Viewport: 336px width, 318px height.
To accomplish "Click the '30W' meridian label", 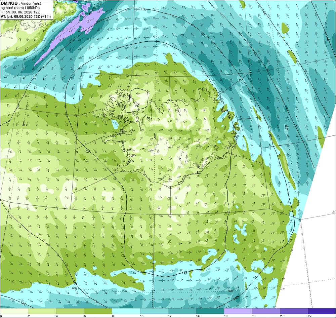I will pyautogui.click(x=24, y=123).
